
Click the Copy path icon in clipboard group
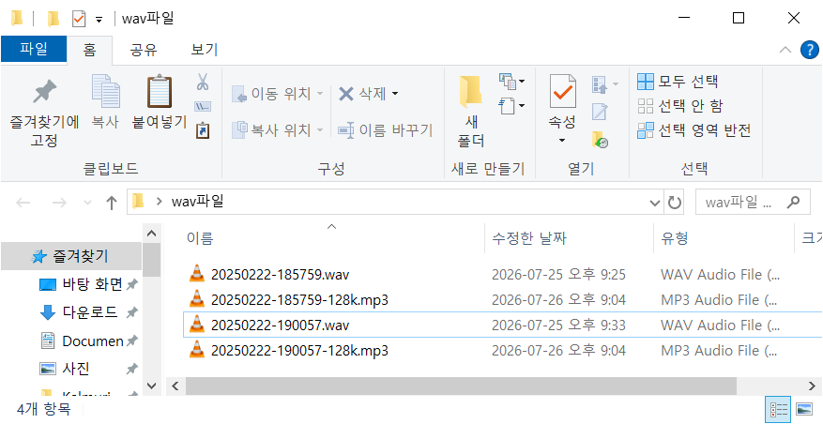point(203,107)
